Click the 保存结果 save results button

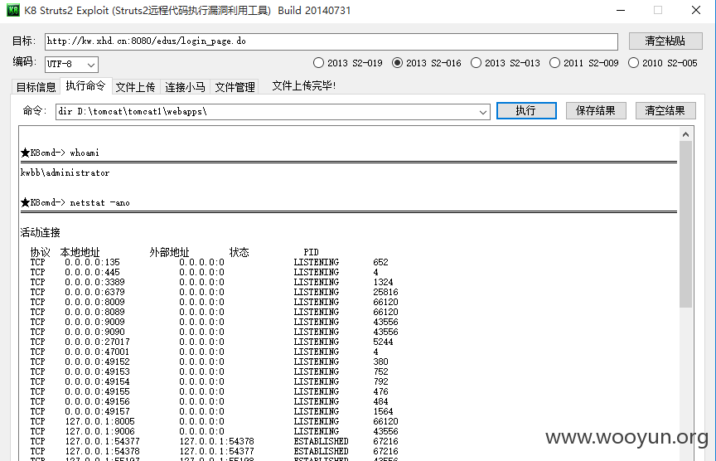596,110
